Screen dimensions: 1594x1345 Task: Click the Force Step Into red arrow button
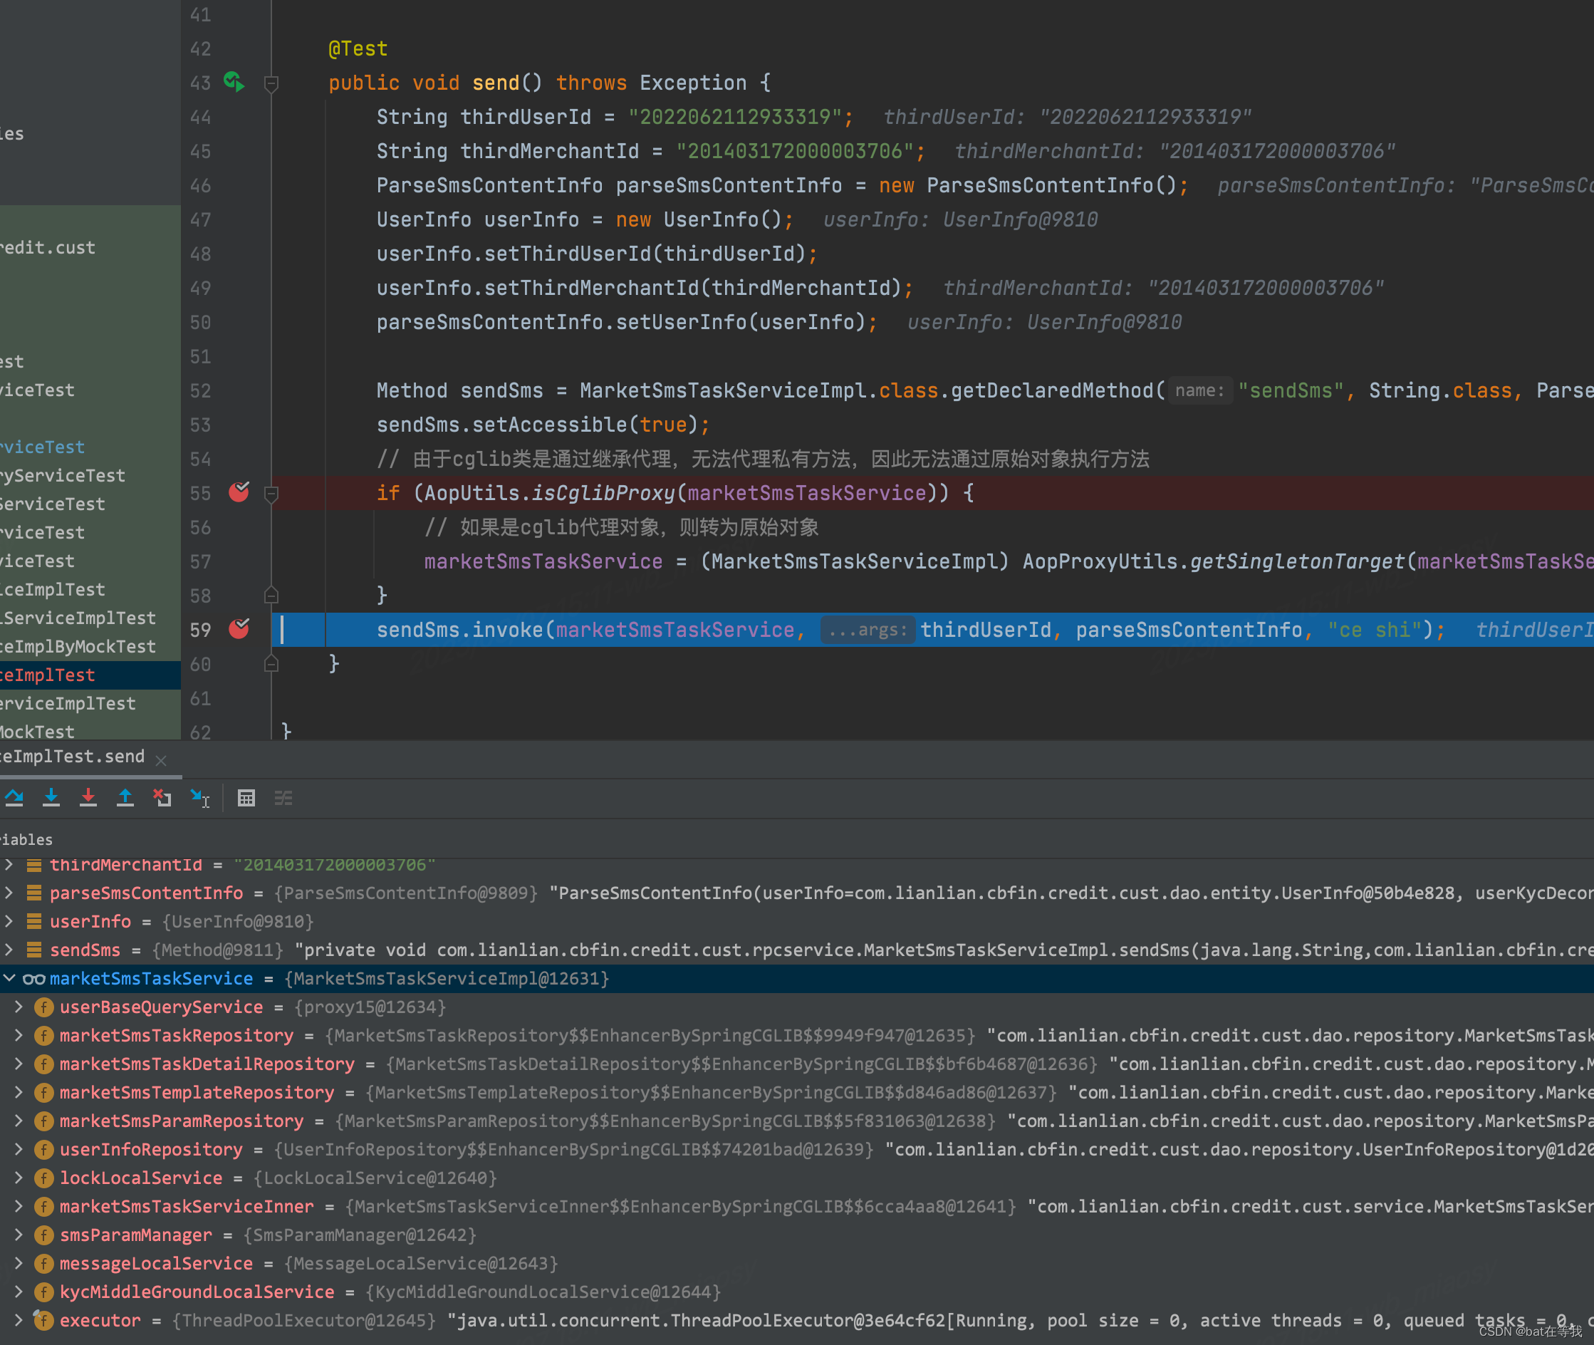click(x=88, y=798)
